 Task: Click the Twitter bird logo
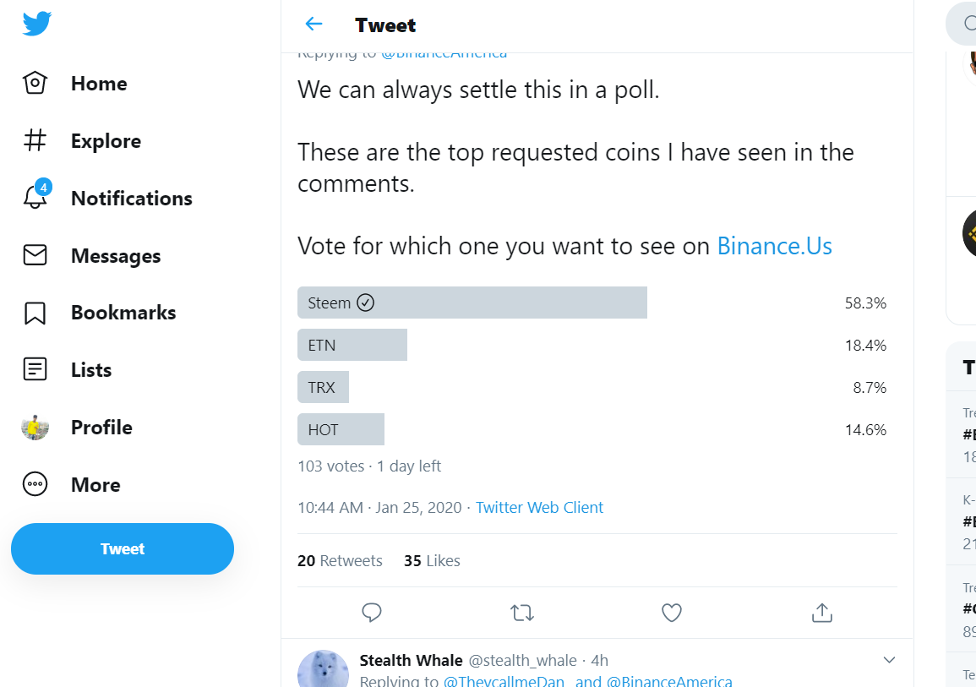tap(36, 24)
